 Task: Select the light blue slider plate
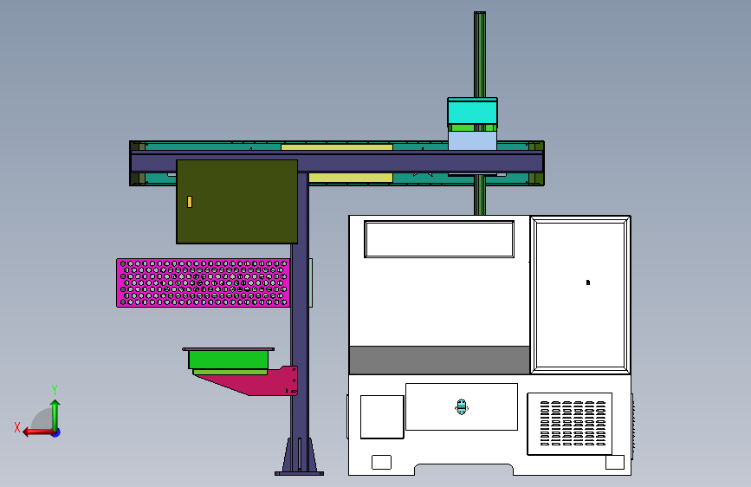point(472,140)
